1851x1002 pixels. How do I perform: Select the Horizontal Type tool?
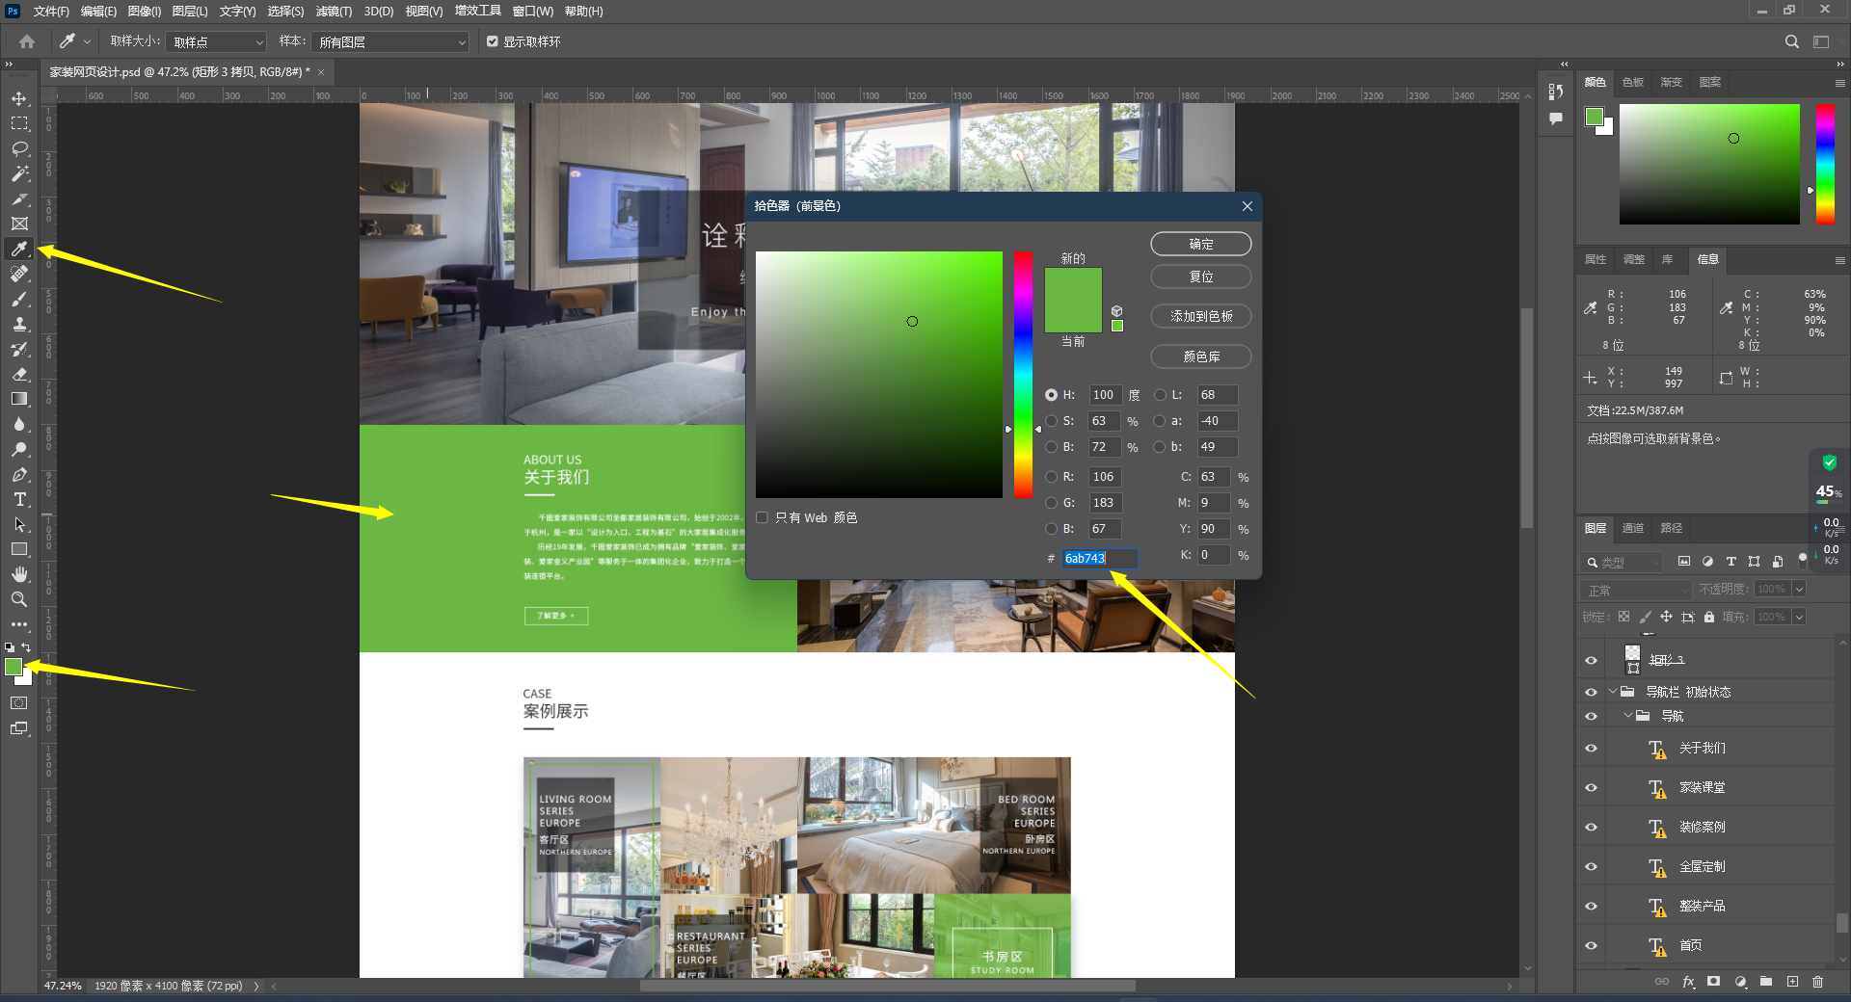(x=19, y=499)
